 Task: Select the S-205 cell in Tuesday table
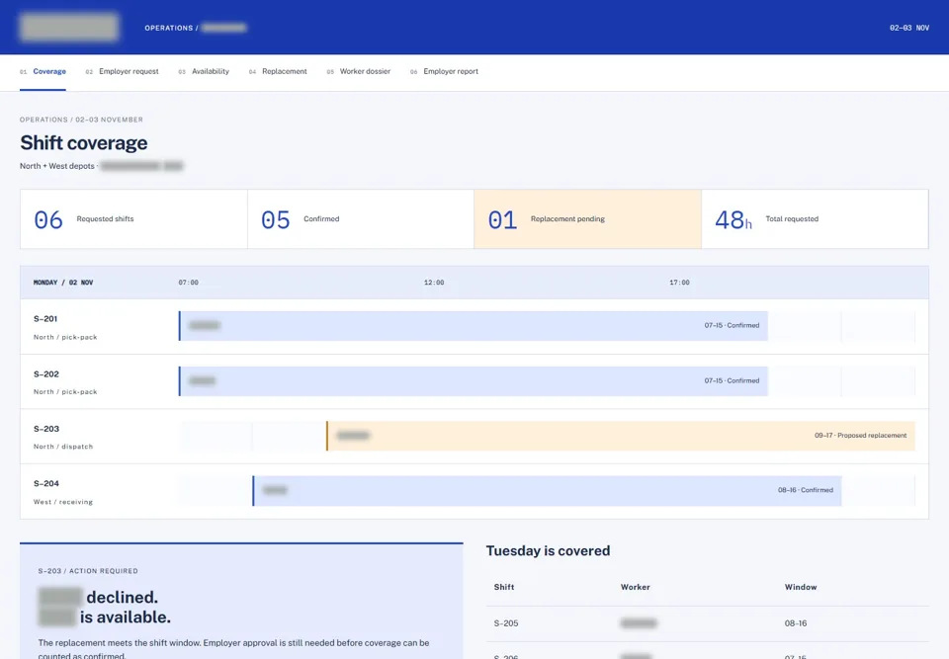coord(506,623)
